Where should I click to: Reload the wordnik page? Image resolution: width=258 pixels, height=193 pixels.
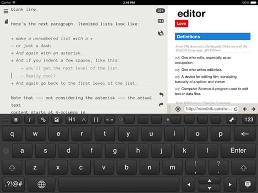pyautogui.click(x=236, y=109)
